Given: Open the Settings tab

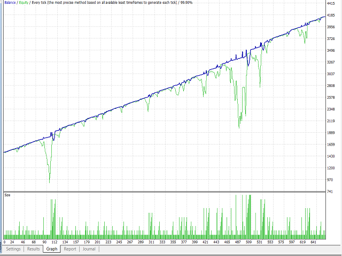Looking at the screenshot, I should [13, 249].
